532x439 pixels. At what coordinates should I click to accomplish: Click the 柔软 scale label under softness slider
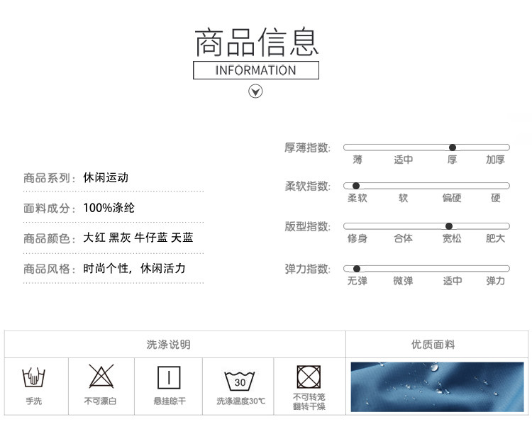[358, 198]
